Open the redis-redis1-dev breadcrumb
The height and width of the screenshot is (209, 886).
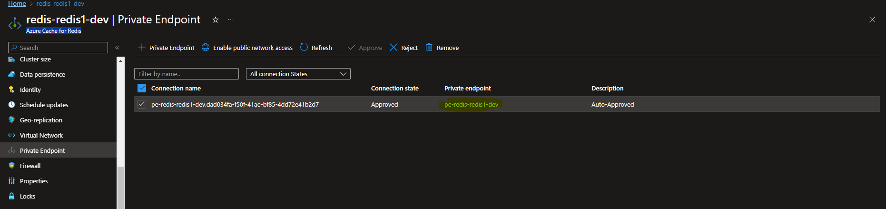[60, 3]
